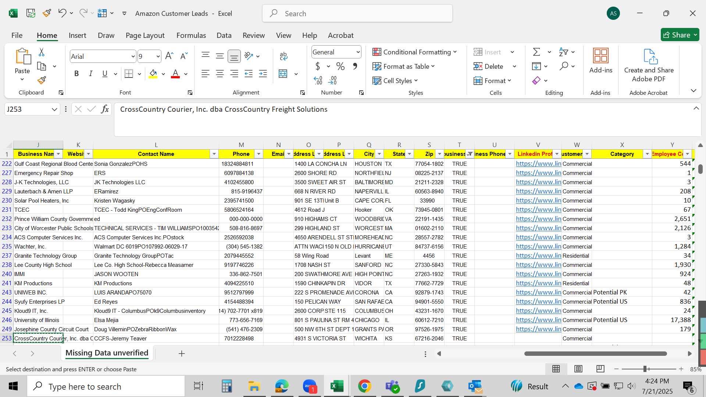
Task: Toggle Align Left horizontal alignment
Action: [x=206, y=74]
